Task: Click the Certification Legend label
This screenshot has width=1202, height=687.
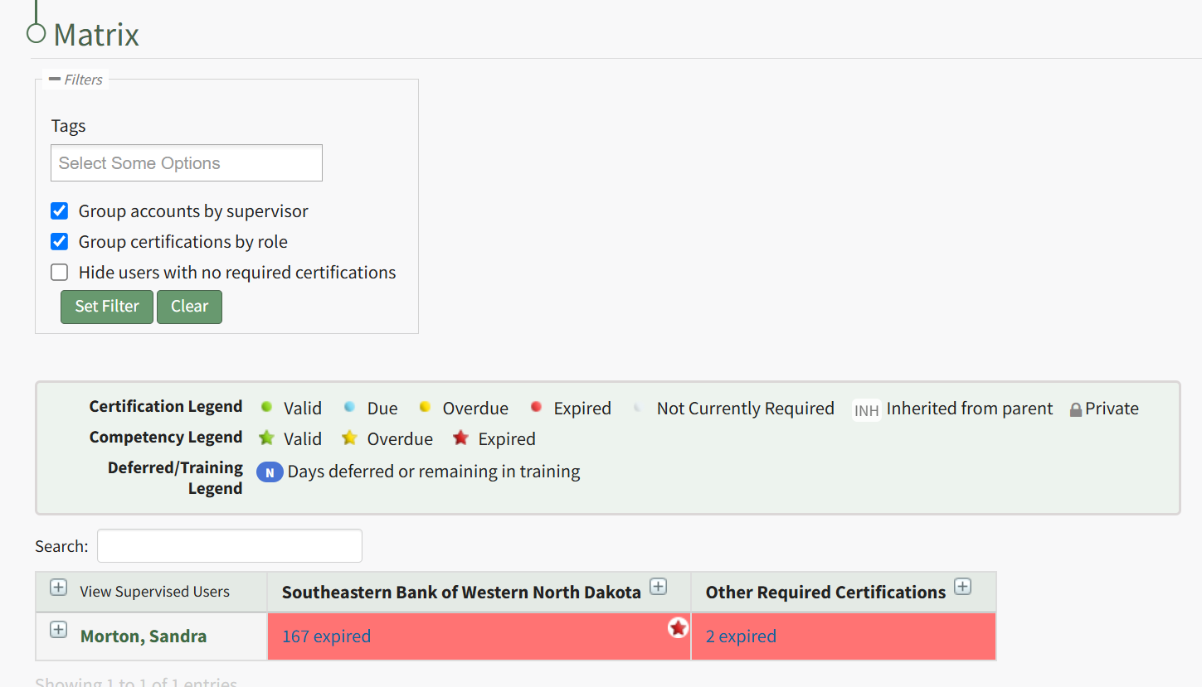Action: (x=166, y=406)
